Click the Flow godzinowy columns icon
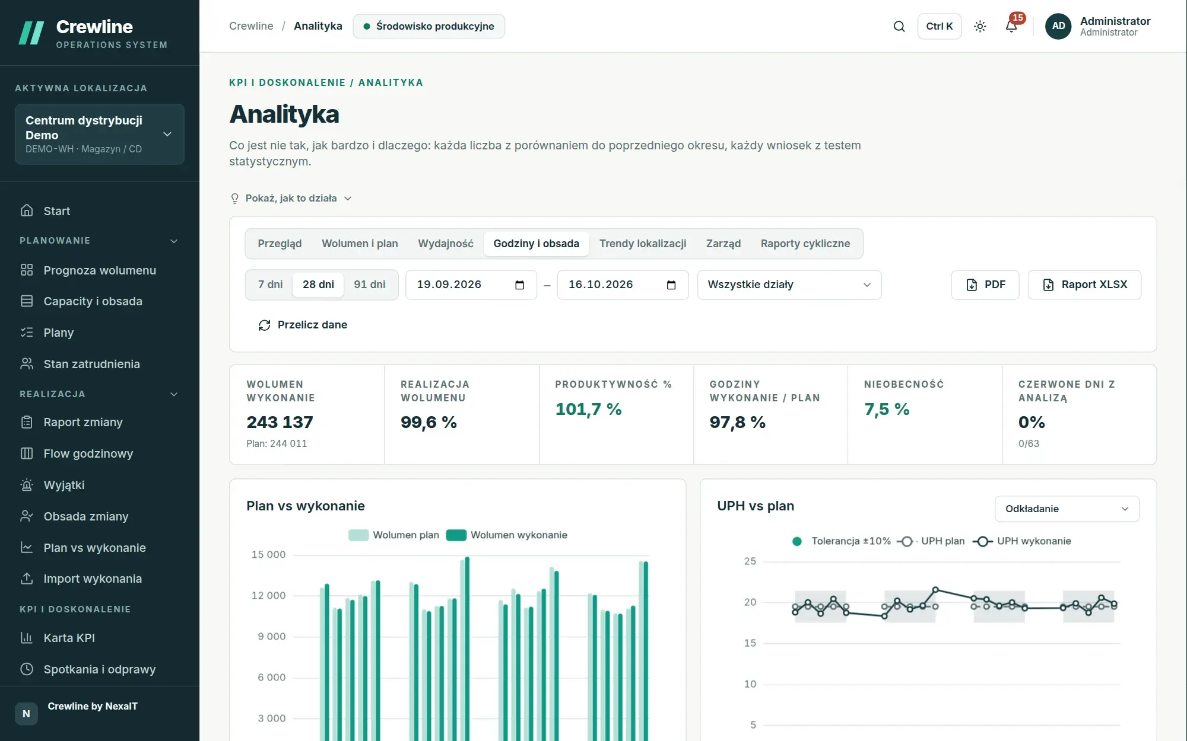This screenshot has height=741, width=1187. click(27, 453)
